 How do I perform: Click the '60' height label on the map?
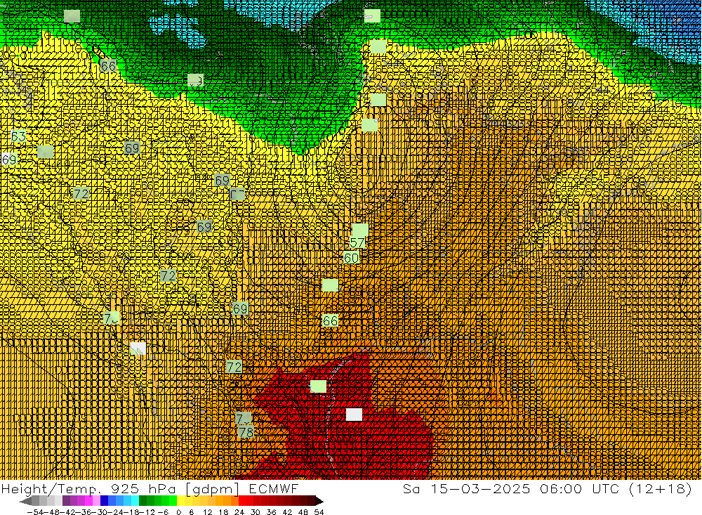click(x=352, y=258)
